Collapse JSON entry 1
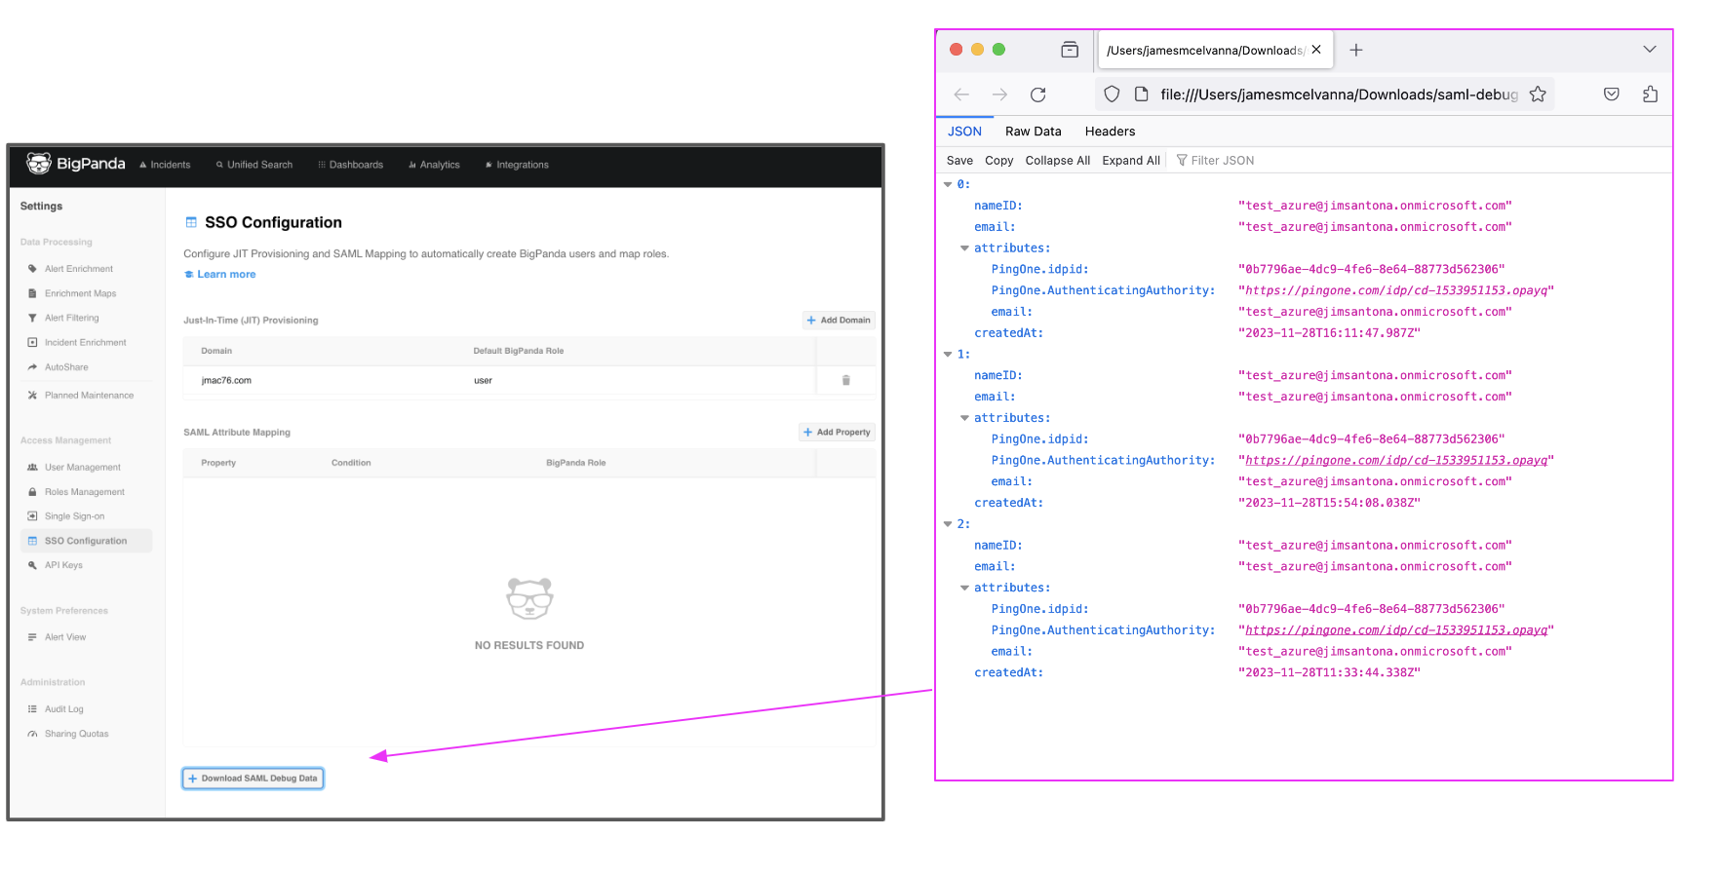 [948, 355]
